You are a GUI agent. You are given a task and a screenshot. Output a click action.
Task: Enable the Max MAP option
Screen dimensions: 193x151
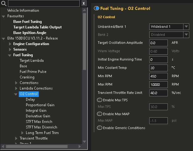point(99,114)
